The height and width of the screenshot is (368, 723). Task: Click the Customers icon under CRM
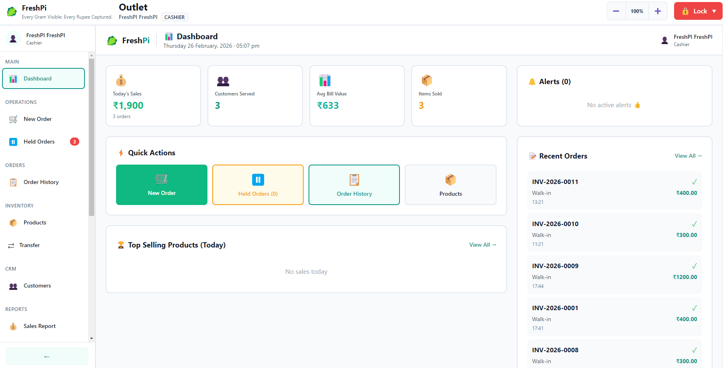click(13, 286)
